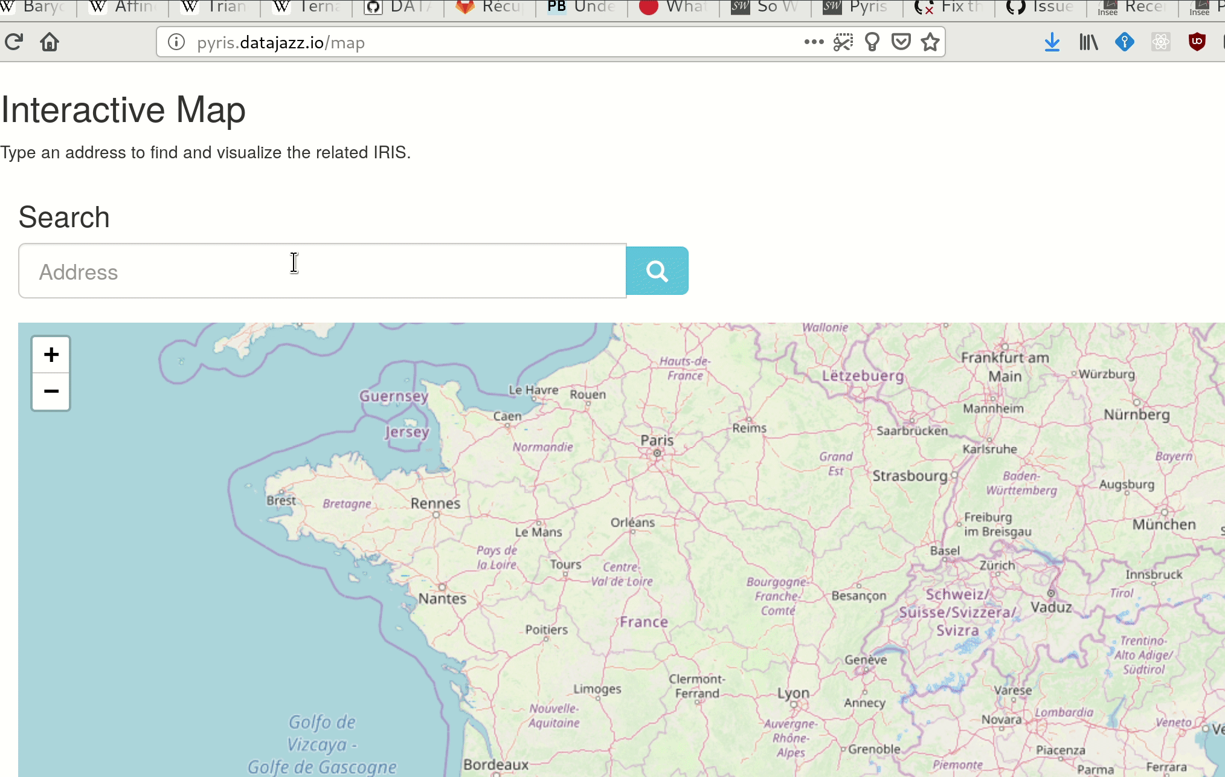This screenshot has width=1225, height=777.
Task: Zoom out the map with minus
Action: (x=51, y=392)
